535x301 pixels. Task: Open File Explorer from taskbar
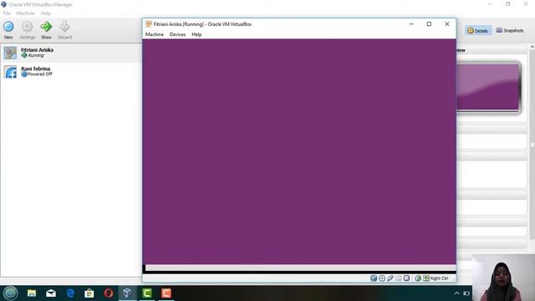pyautogui.click(x=32, y=293)
